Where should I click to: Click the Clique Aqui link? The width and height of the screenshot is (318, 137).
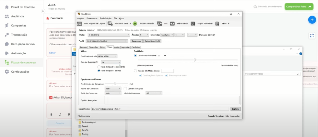65,69
